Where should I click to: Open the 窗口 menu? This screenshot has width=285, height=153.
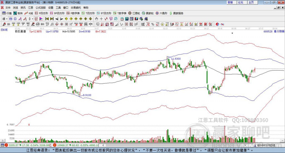click(66, 7)
